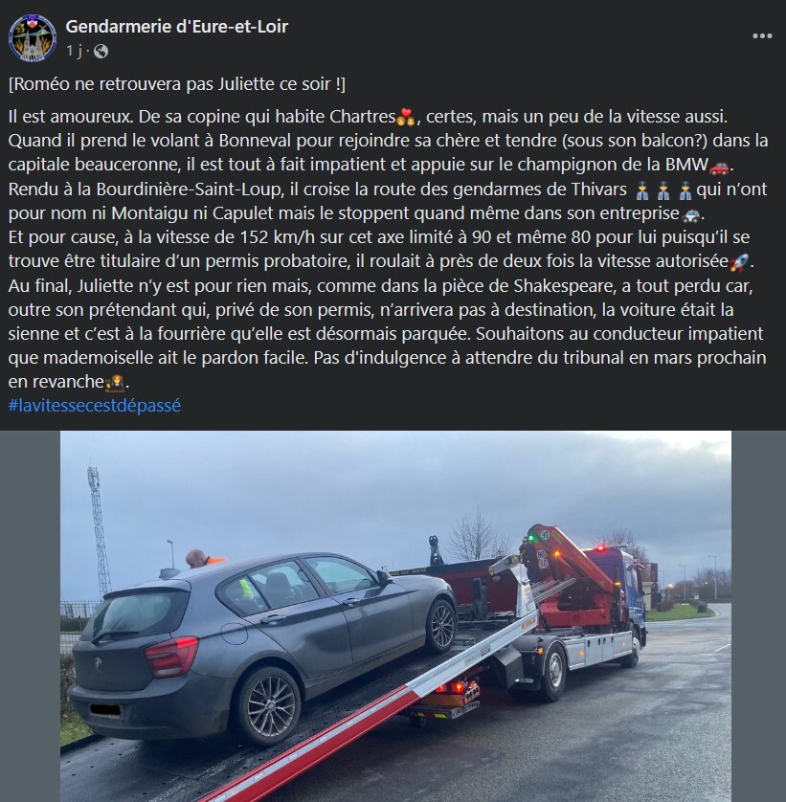The height and width of the screenshot is (802, 786).
Task: Click the "1 j" post timestamp
Action: click(73, 51)
